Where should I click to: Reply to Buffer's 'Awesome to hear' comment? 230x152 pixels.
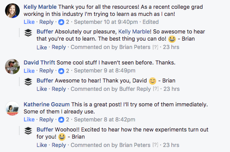point(59,89)
